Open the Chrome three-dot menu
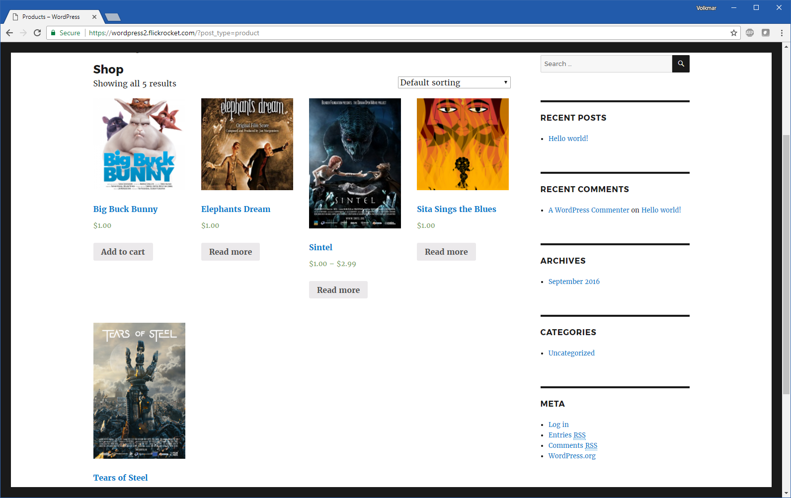Viewport: 791px width, 498px height. click(782, 33)
